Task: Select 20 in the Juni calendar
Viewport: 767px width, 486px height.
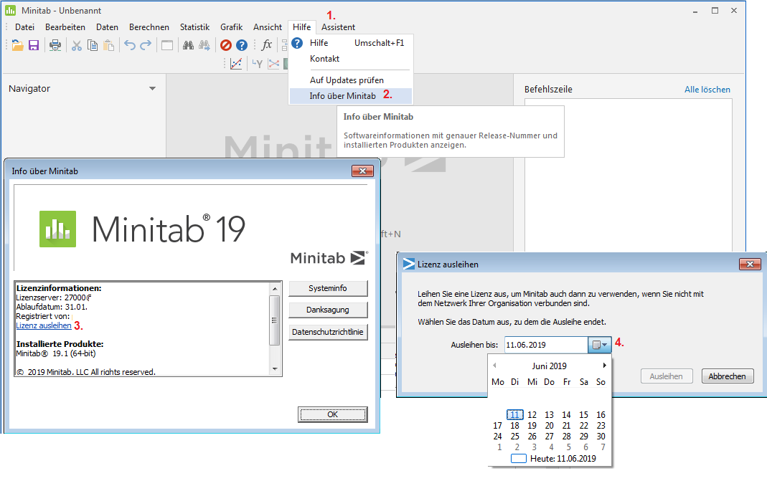Action: tap(550, 425)
